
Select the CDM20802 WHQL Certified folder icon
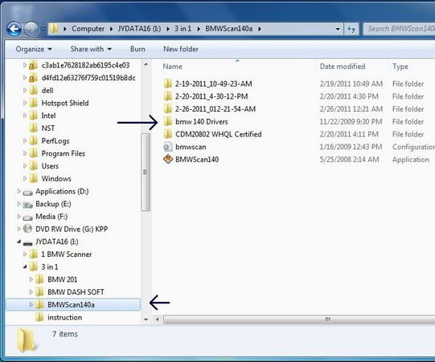(167, 134)
